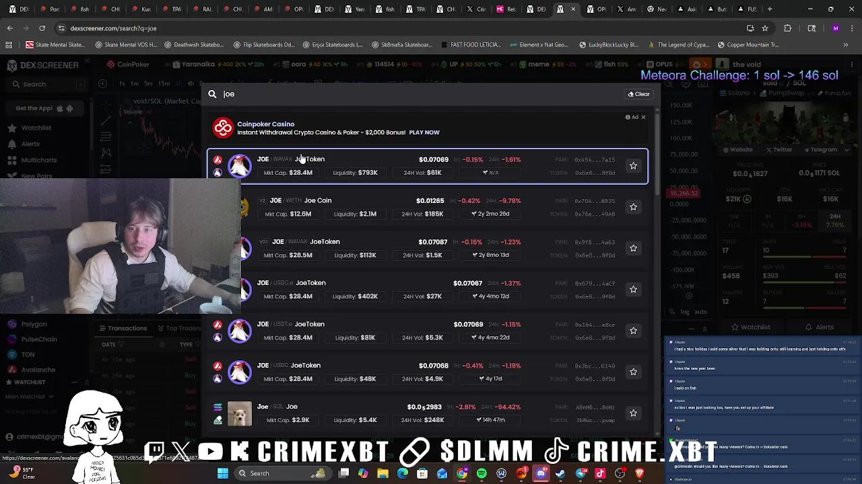The width and height of the screenshot is (862, 484).
Task: Star the JOE/WAVAX pair with $113K liquidity
Action: (633, 248)
